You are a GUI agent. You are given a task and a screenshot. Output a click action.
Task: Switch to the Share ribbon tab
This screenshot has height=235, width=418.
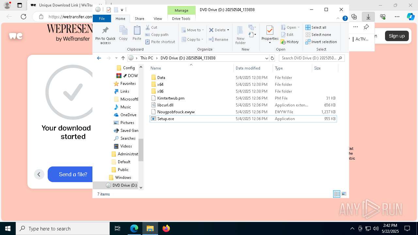click(139, 19)
